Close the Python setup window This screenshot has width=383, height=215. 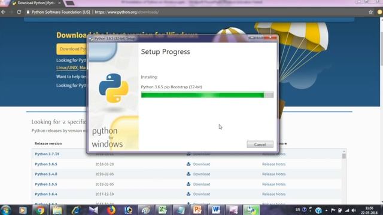270,37
